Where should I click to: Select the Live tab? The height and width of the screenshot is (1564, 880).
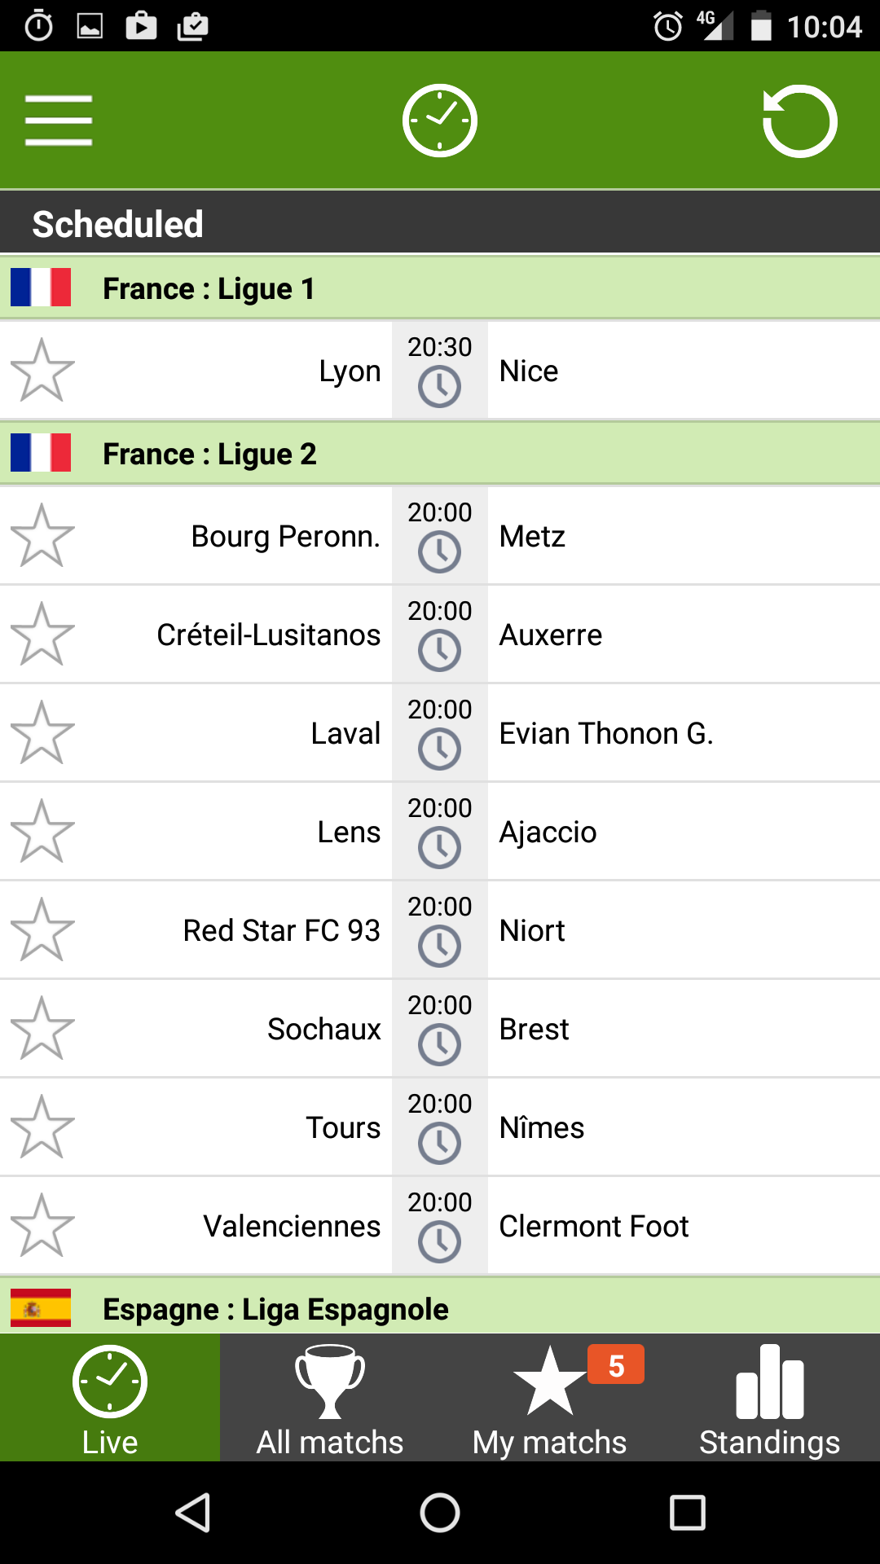coord(110,1397)
